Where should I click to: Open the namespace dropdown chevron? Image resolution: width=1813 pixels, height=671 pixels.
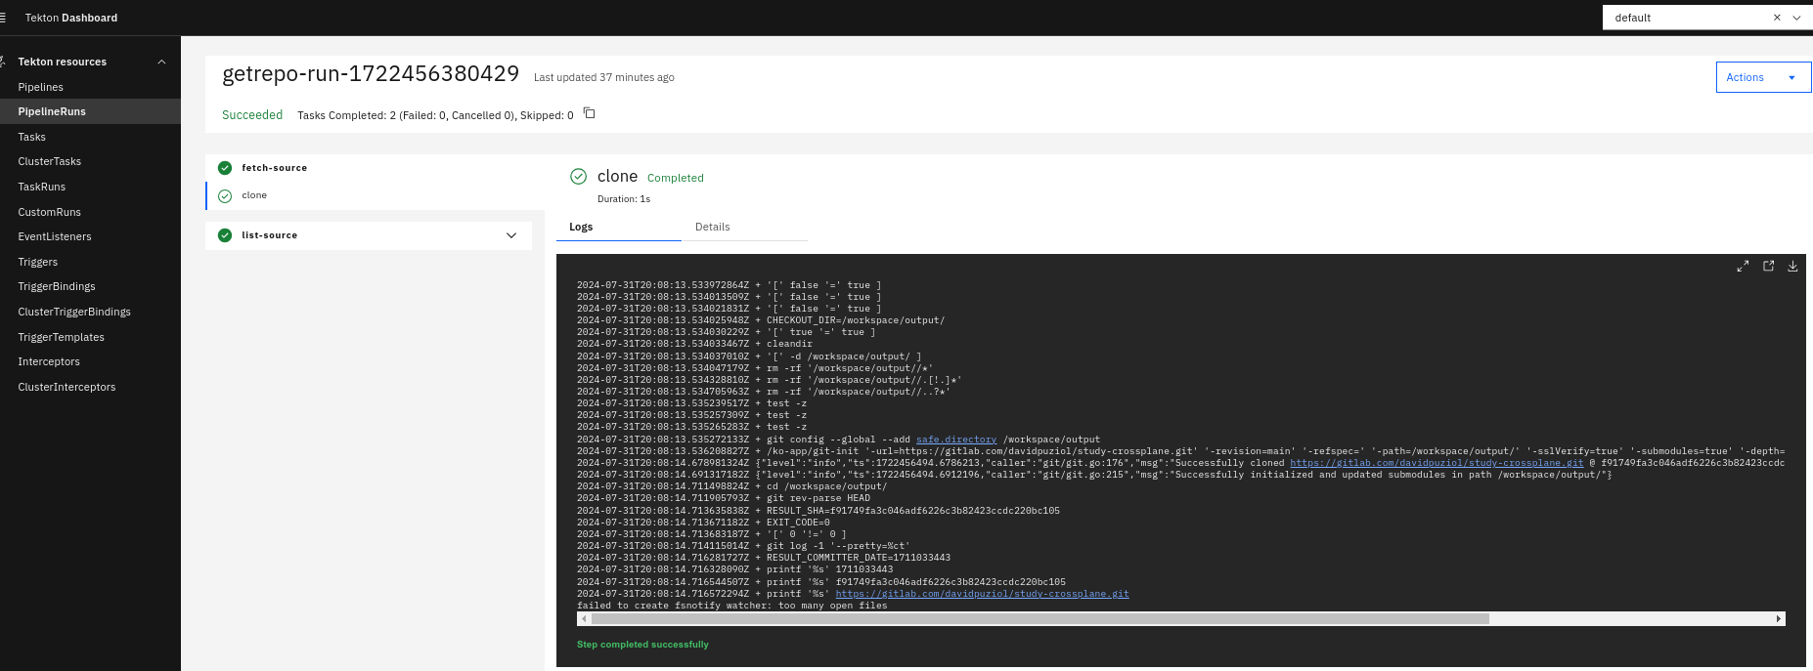coord(1796,18)
